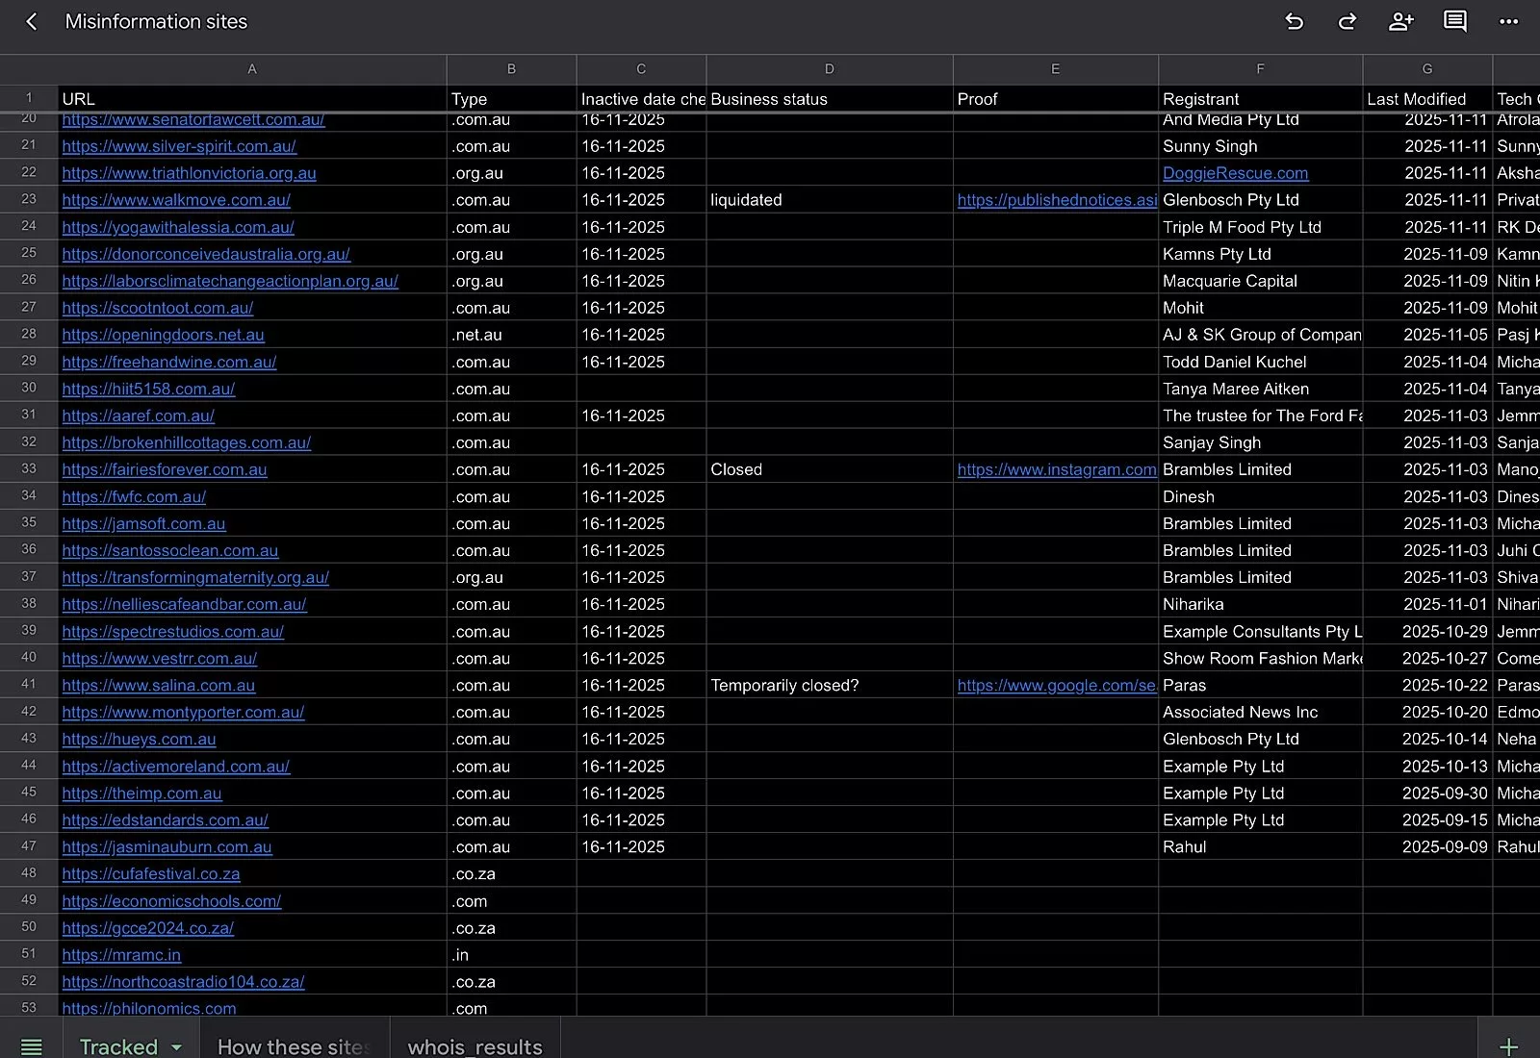Image resolution: width=1540 pixels, height=1058 pixels.
Task: Open the Google proof link for salina.com.au
Action: click(1056, 685)
